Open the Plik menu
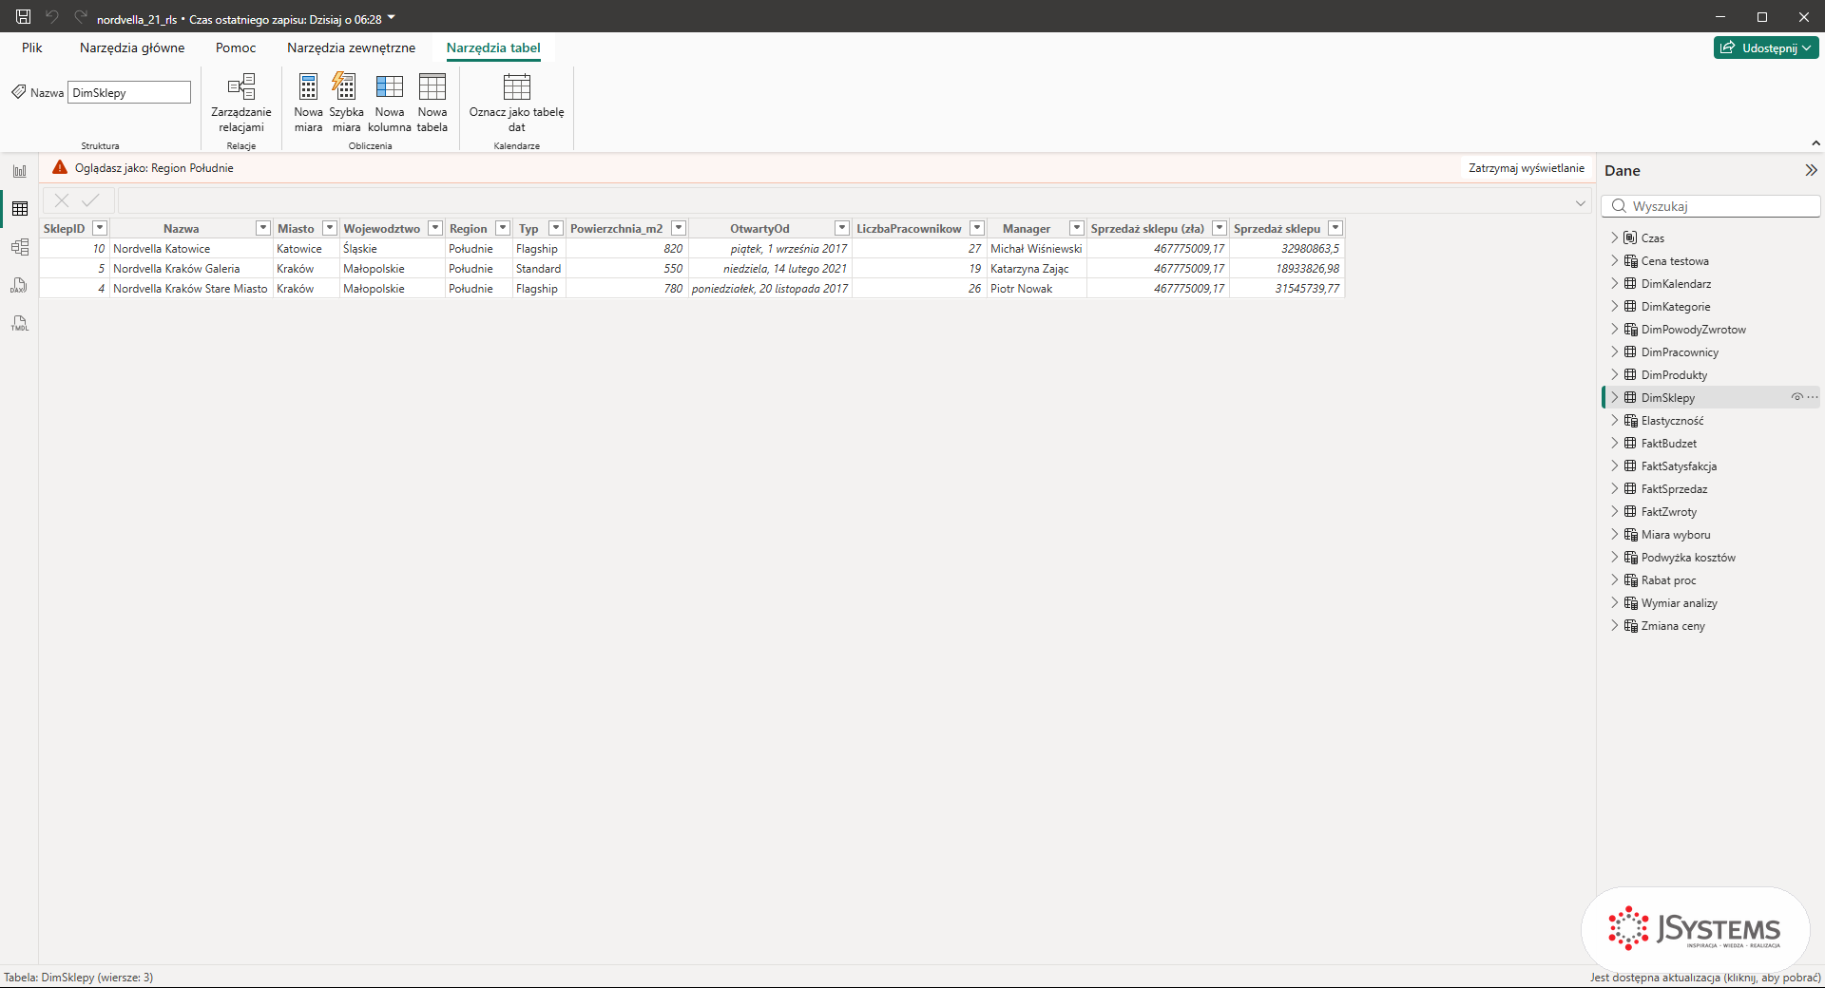Screen dimensions: 1825x988 32,47
